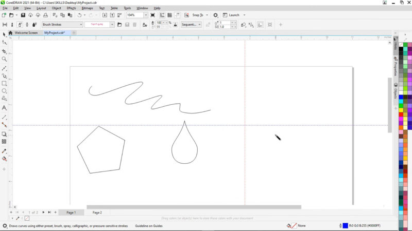Open the Effects menu
The width and height of the screenshot is (412, 231).
pyautogui.click(x=71, y=8)
